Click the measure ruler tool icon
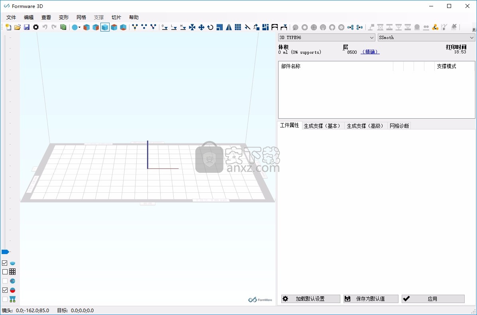 [247, 27]
